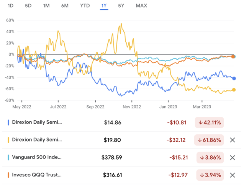Click the $19.80 price value

coord(112,140)
